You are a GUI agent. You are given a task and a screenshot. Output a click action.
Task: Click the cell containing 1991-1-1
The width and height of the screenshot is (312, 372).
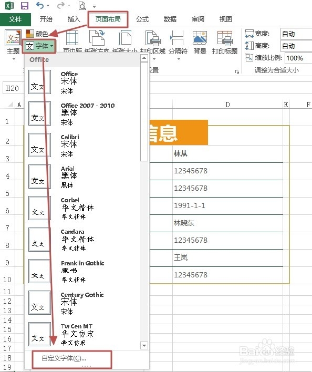pos(227,205)
